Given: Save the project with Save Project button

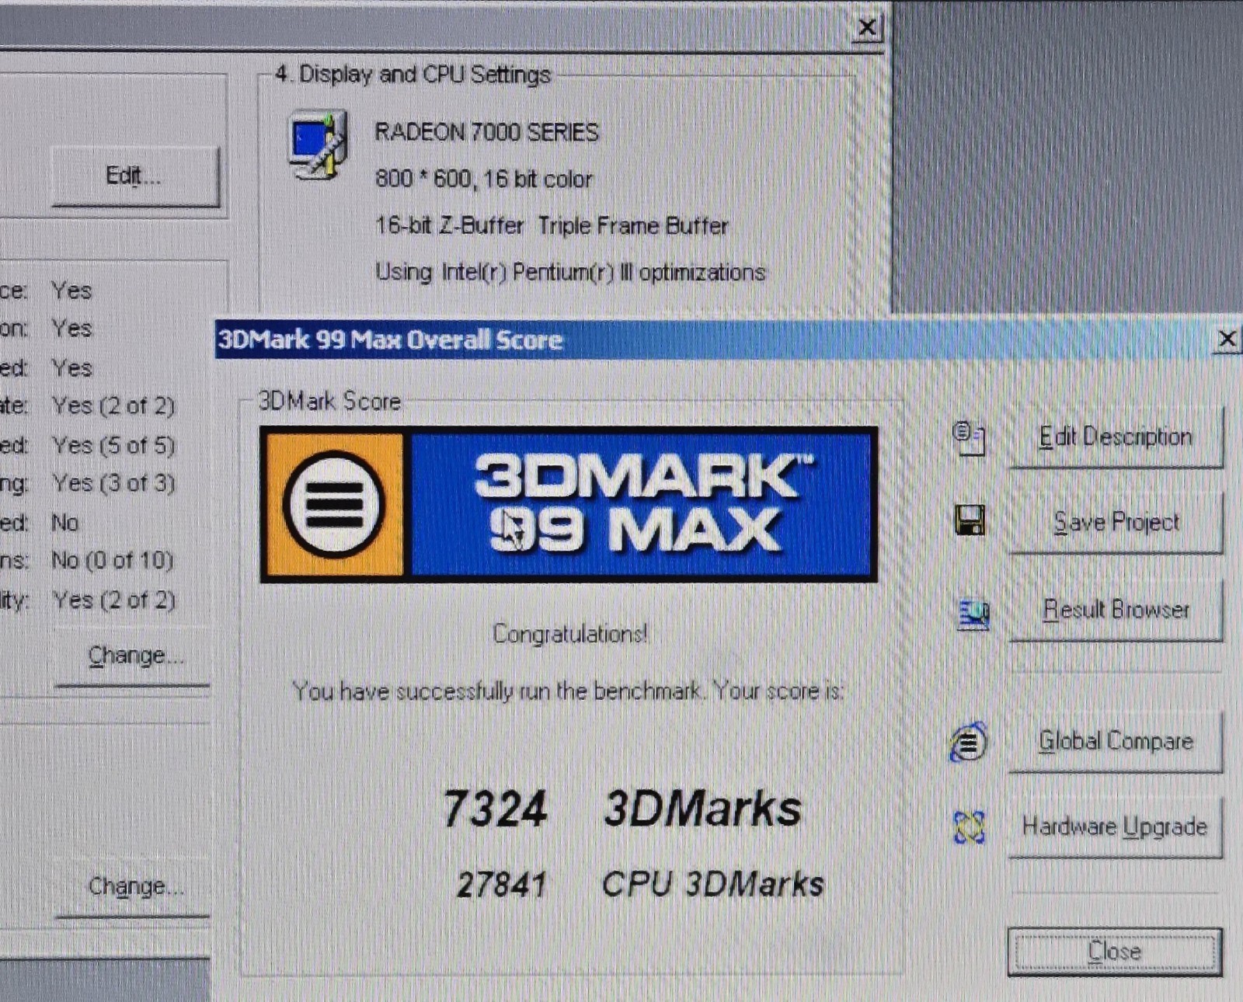Looking at the screenshot, I should (x=1116, y=522).
